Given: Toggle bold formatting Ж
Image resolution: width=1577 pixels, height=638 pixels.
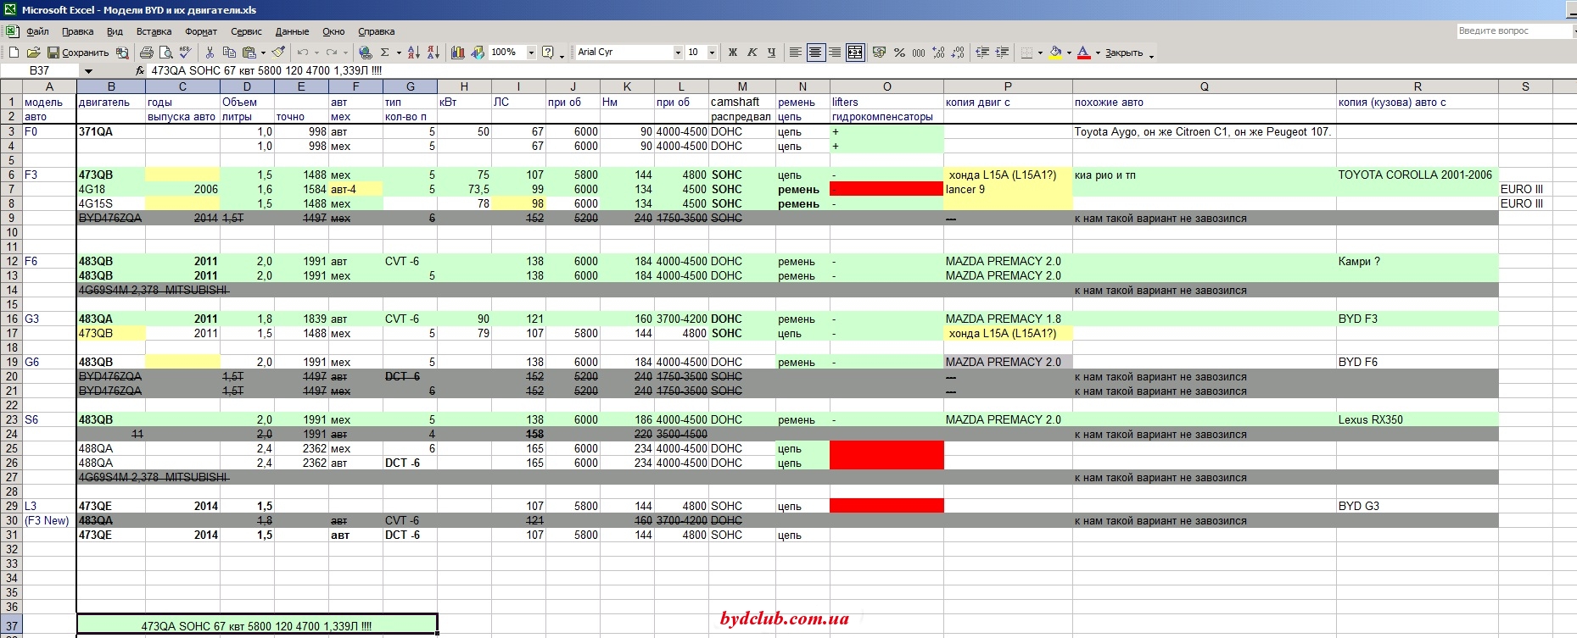Looking at the screenshot, I should click(733, 53).
